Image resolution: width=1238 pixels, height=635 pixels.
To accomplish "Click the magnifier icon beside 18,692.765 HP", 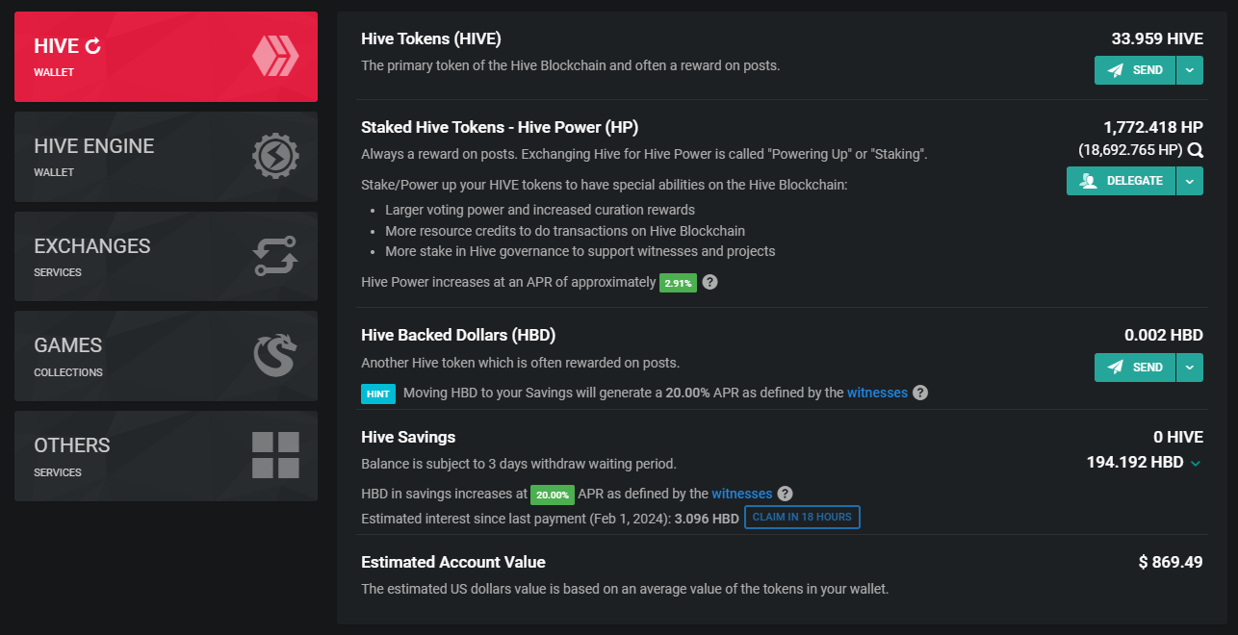I will click(x=1195, y=150).
